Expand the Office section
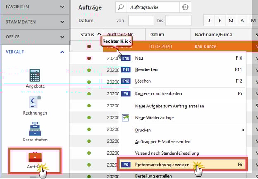 (62, 37)
